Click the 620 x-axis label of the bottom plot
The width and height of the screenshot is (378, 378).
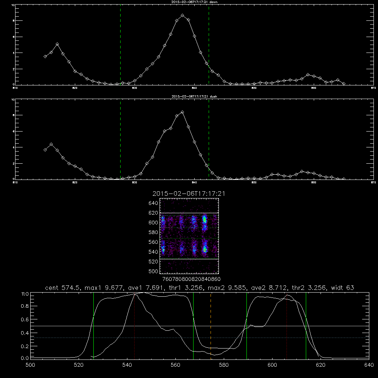pyautogui.click(x=321, y=365)
